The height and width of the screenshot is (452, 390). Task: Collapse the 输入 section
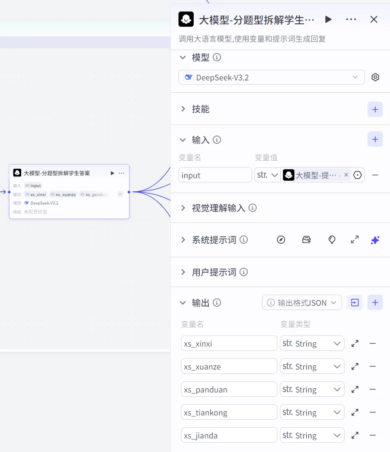tap(183, 140)
